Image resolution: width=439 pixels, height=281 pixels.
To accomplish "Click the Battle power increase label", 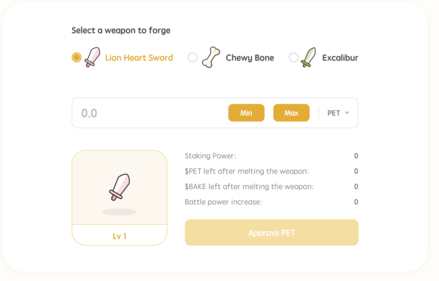I will [223, 202].
